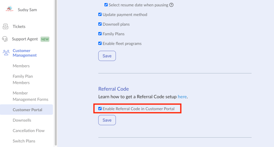Toggle Enable Referral Code in Customer Portal
This screenshot has height=147, width=274.
point(100,108)
